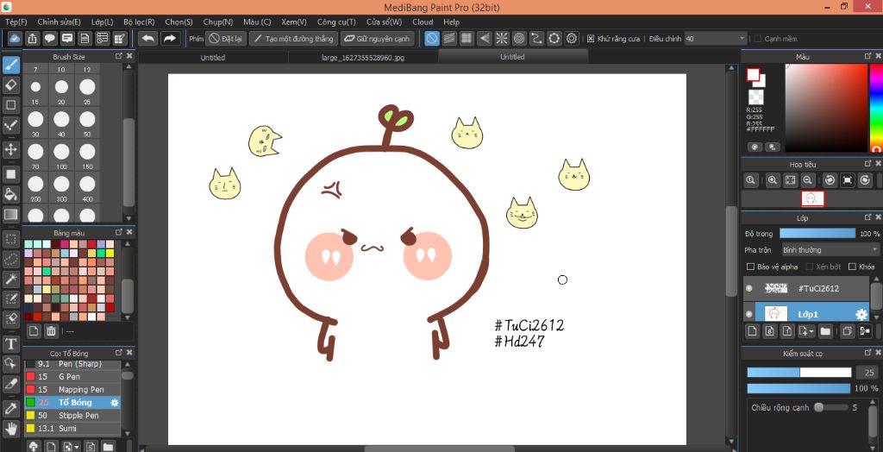883x452 pixels.
Task: Click the export share icon in toolbar
Action: 32,38
